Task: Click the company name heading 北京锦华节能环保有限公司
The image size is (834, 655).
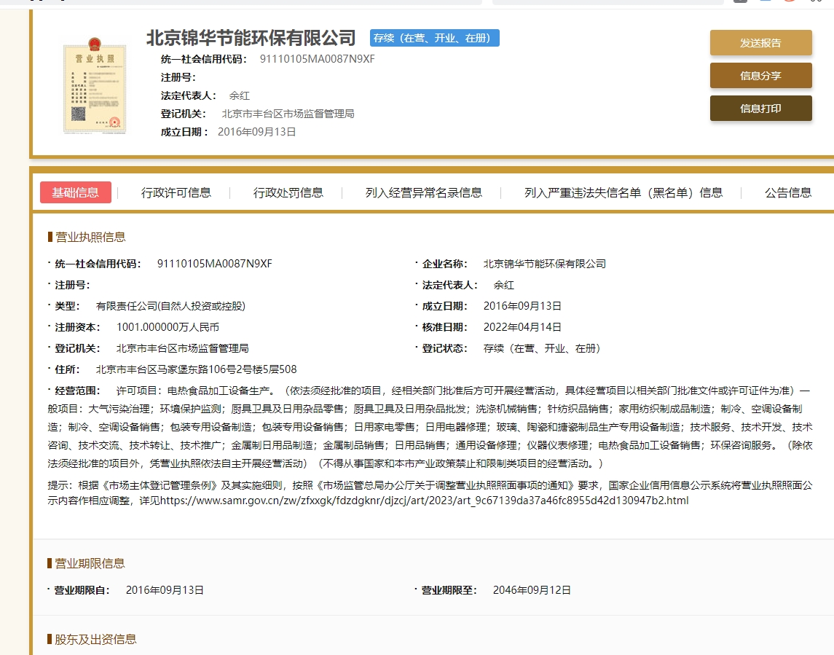Action: point(251,38)
